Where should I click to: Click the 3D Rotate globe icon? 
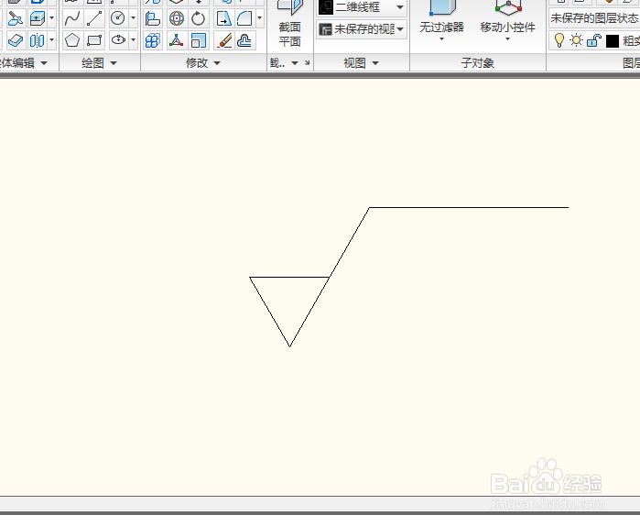tap(177, 18)
